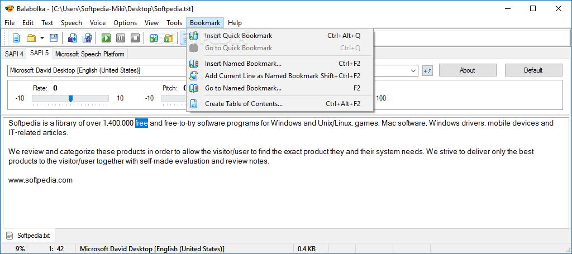This screenshot has width=572, height=254.
Task: Choose Add Current Line as Named Bookmark
Action: click(x=280, y=76)
